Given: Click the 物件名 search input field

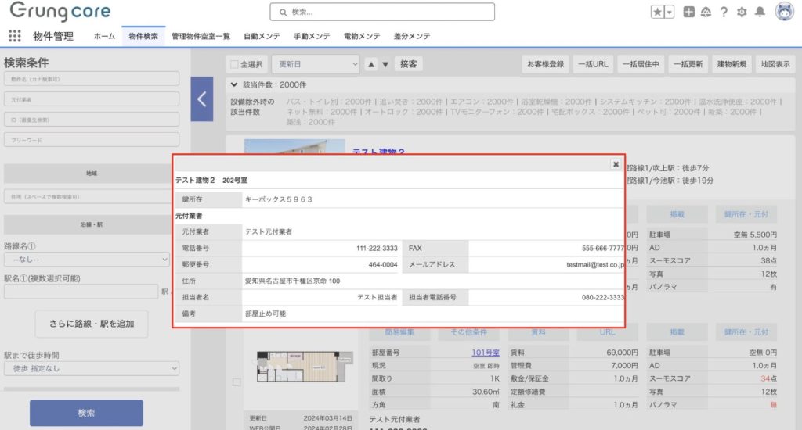Looking at the screenshot, I should 91,79.
